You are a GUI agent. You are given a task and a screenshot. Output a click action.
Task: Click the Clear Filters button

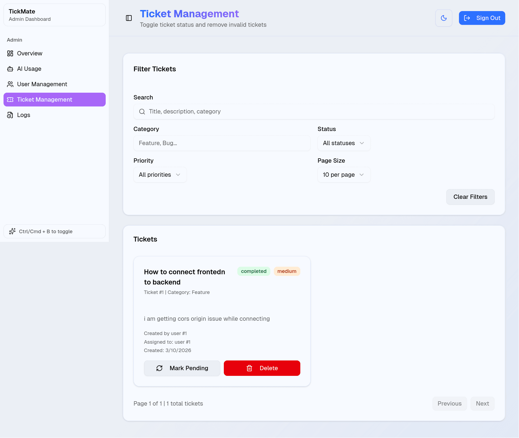(470, 197)
